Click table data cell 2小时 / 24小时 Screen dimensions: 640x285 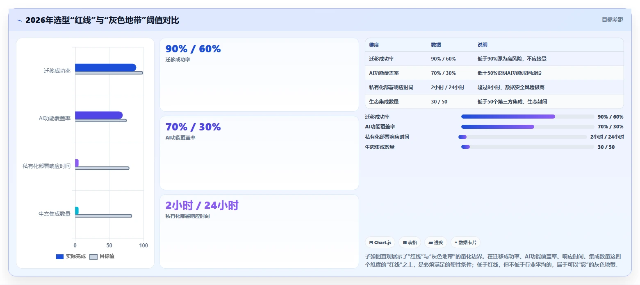[448, 88]
